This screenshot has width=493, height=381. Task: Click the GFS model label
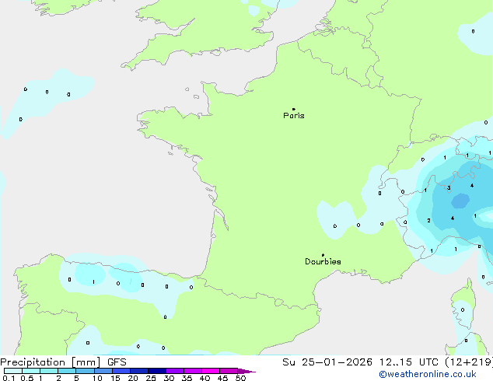coord(117,362)
